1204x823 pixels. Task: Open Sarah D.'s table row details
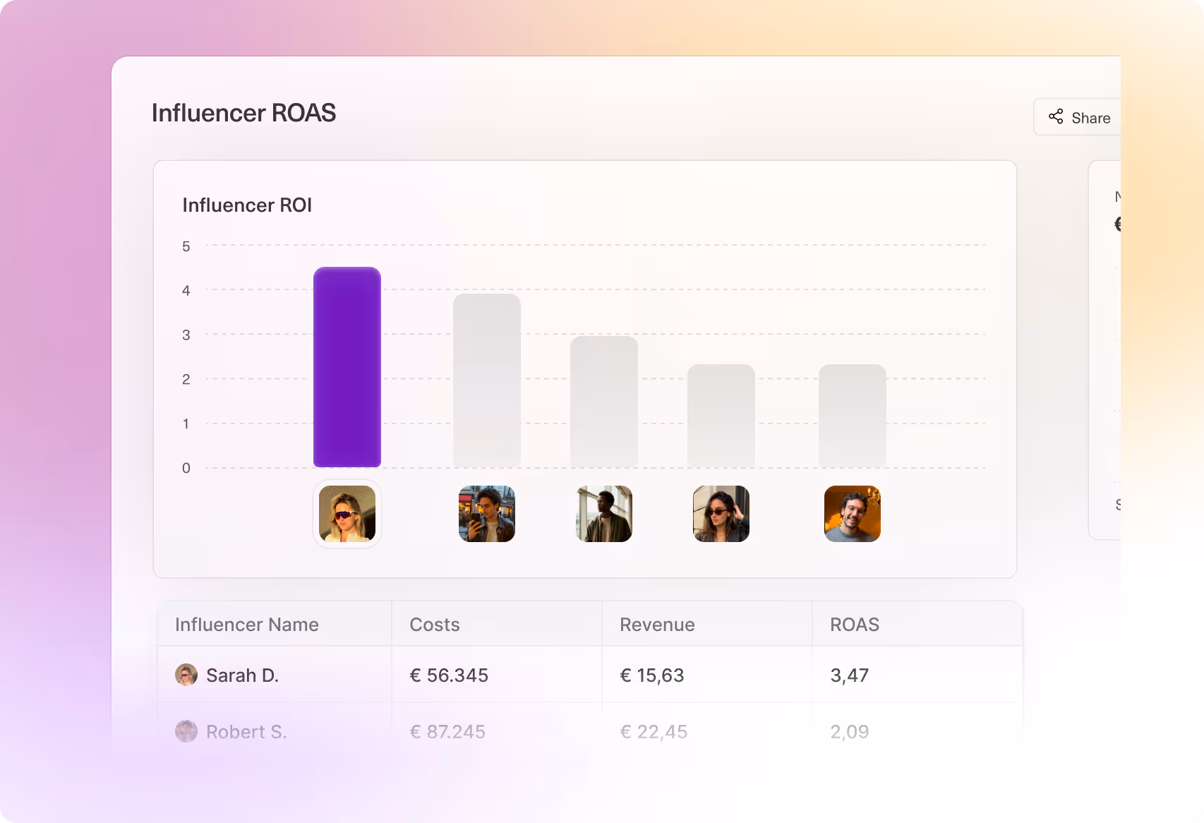[x=494, y=675]
